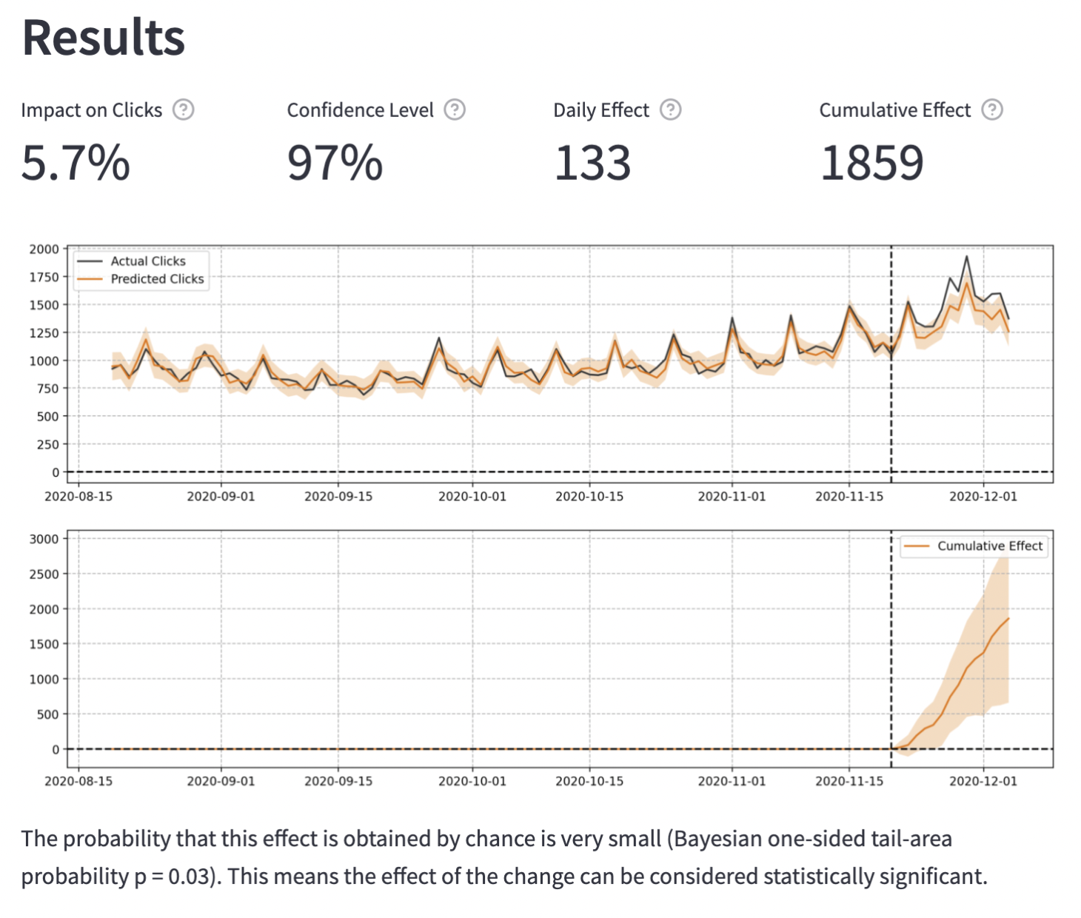
Task: Click the orange Predicted Clicks legend line
Action: click(90, 279)
